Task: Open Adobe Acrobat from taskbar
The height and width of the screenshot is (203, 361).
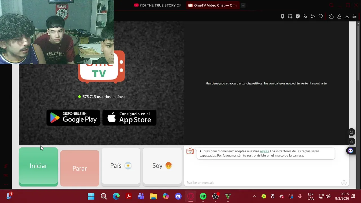Action: [x=129, y=196]
